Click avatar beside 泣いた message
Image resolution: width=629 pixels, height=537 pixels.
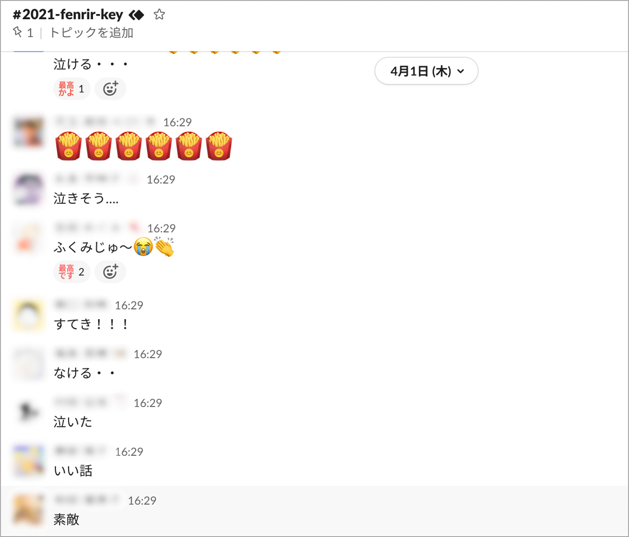[28, 413]
